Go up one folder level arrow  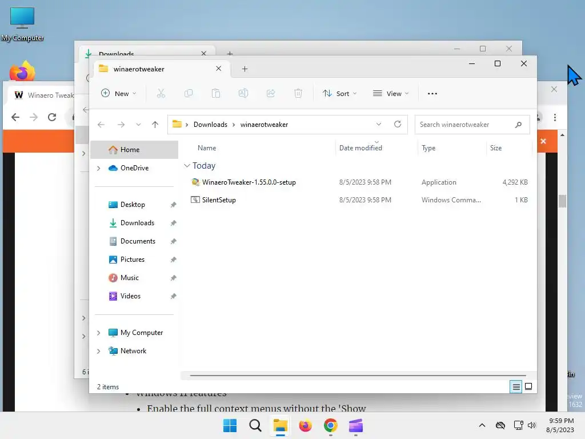[x=155, y=124]
